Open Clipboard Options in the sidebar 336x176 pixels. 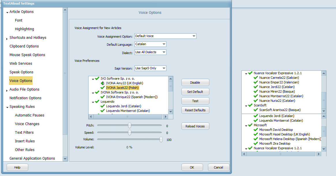click(x=24, y=46)
